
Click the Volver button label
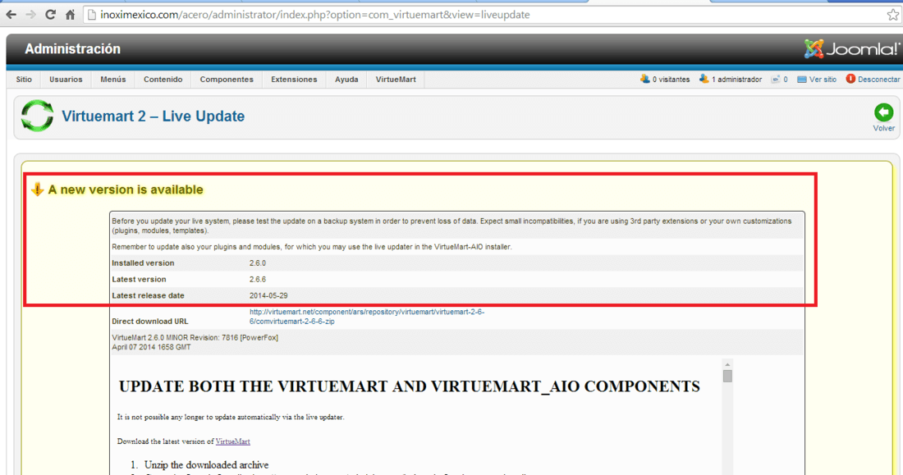tap(883, 129)
